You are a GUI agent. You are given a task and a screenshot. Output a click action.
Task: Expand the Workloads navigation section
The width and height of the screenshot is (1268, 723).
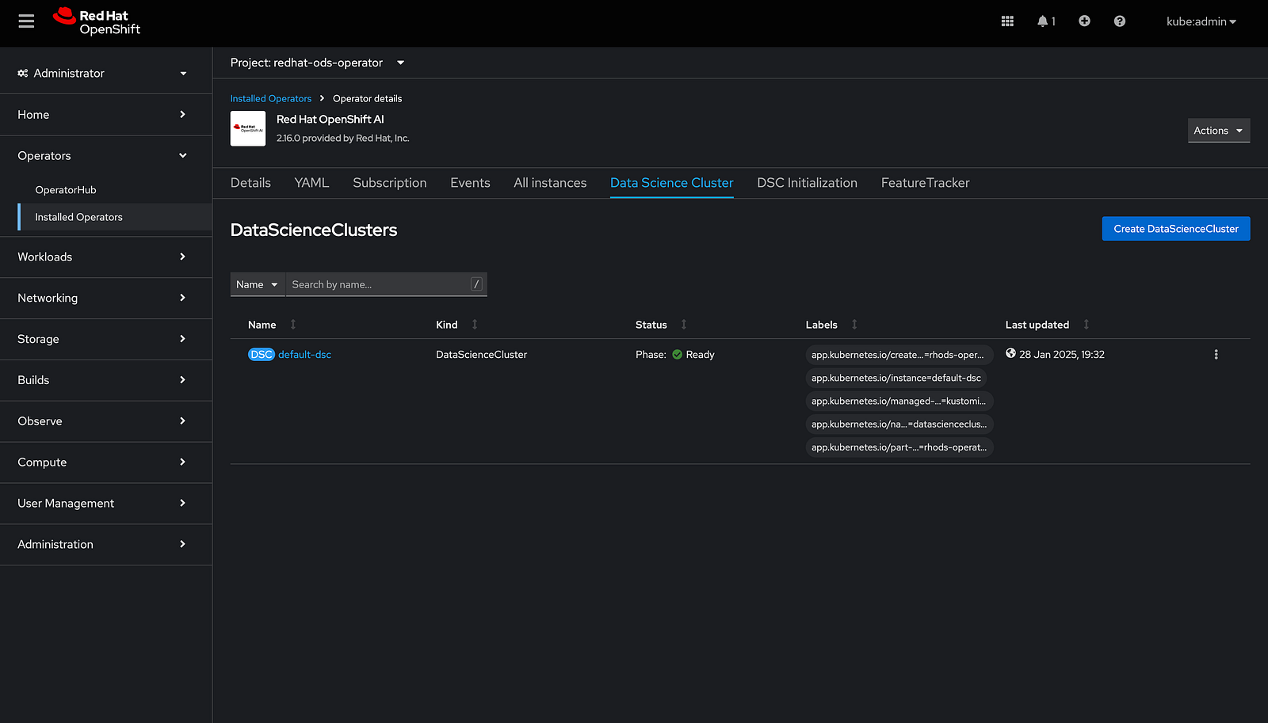[106, 257]
